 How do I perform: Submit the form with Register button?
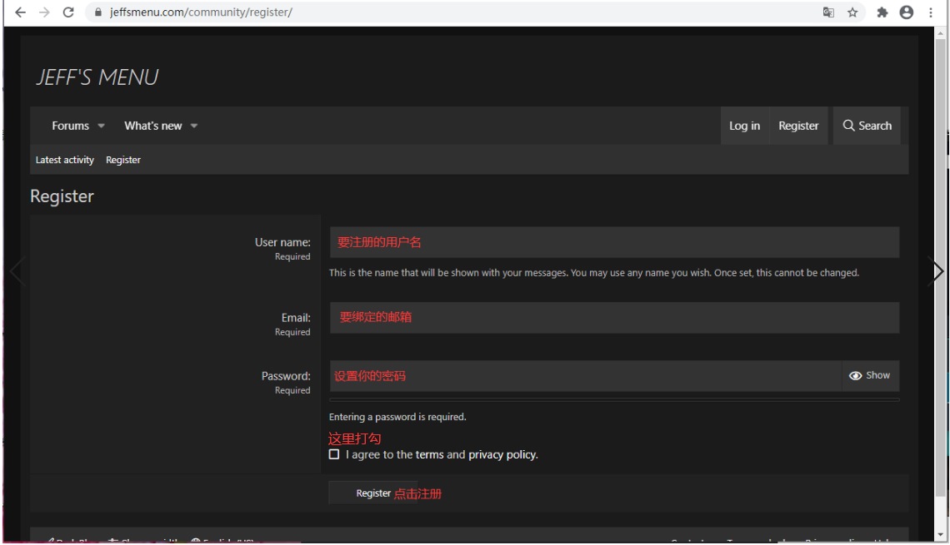coord(373,493)
